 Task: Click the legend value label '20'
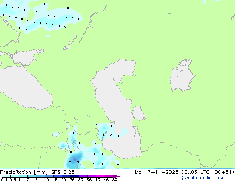tap(63, 180)
